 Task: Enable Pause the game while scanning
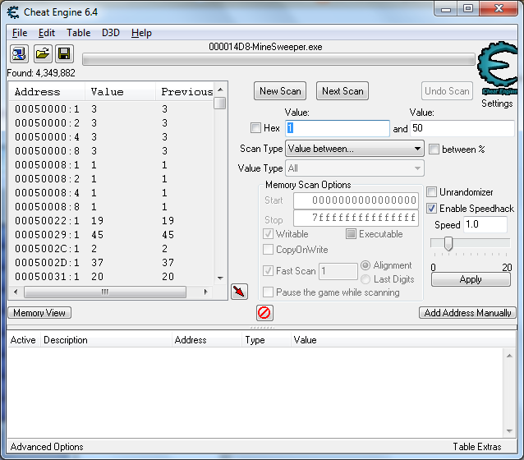(x=268, y=292)
